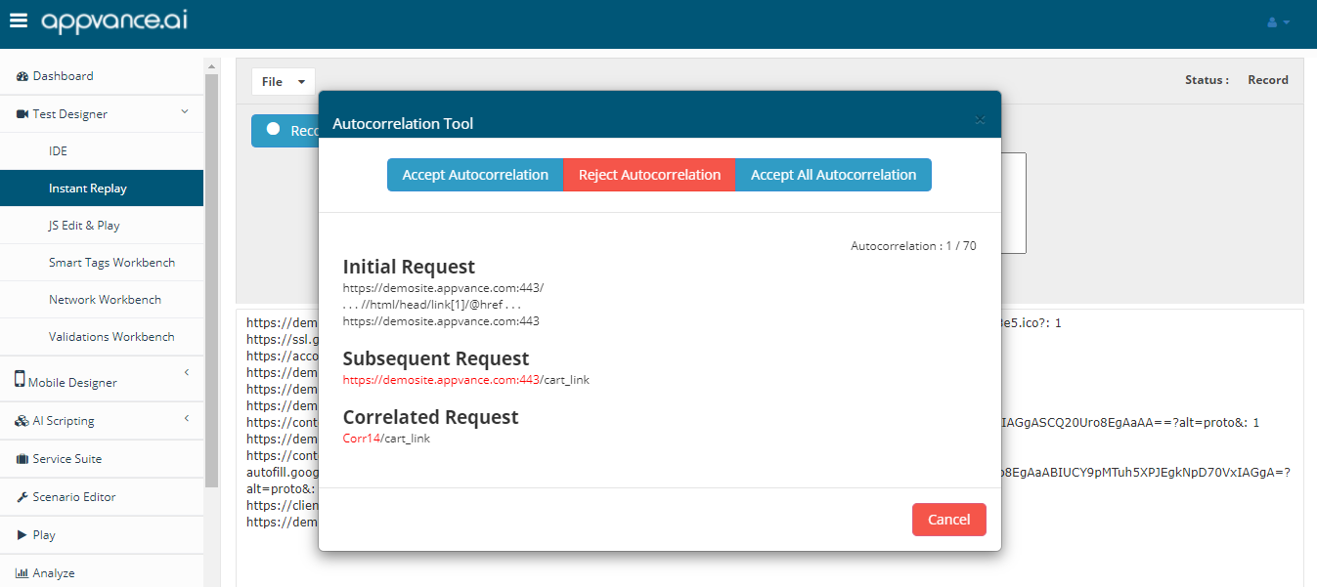Click the Analyze chart icon
This screenshot has width=1317, height=587.
22,573
